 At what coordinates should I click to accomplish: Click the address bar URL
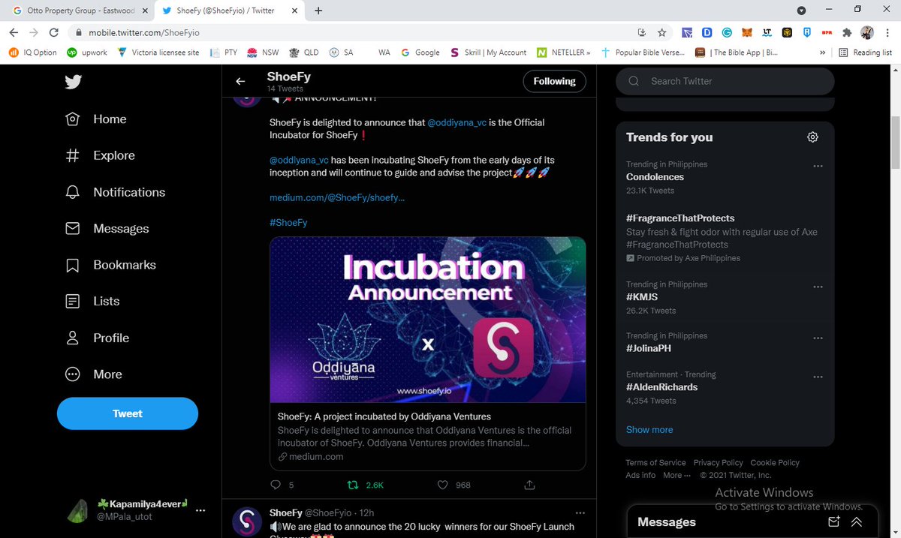(x=144, y=33)
